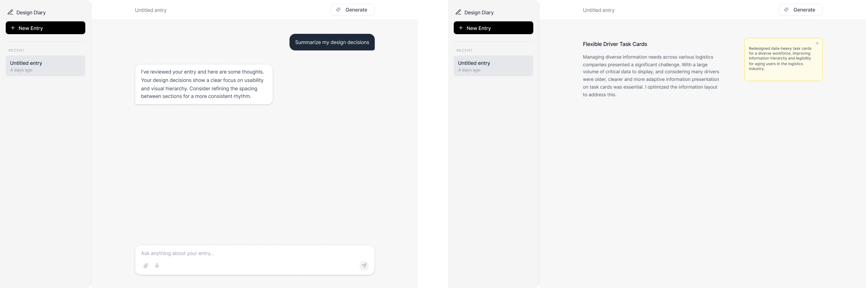Open Untitled entry in right Recent list
This screenshot has height=288, width=866.
pyautogui.click(x=493, y=66)
